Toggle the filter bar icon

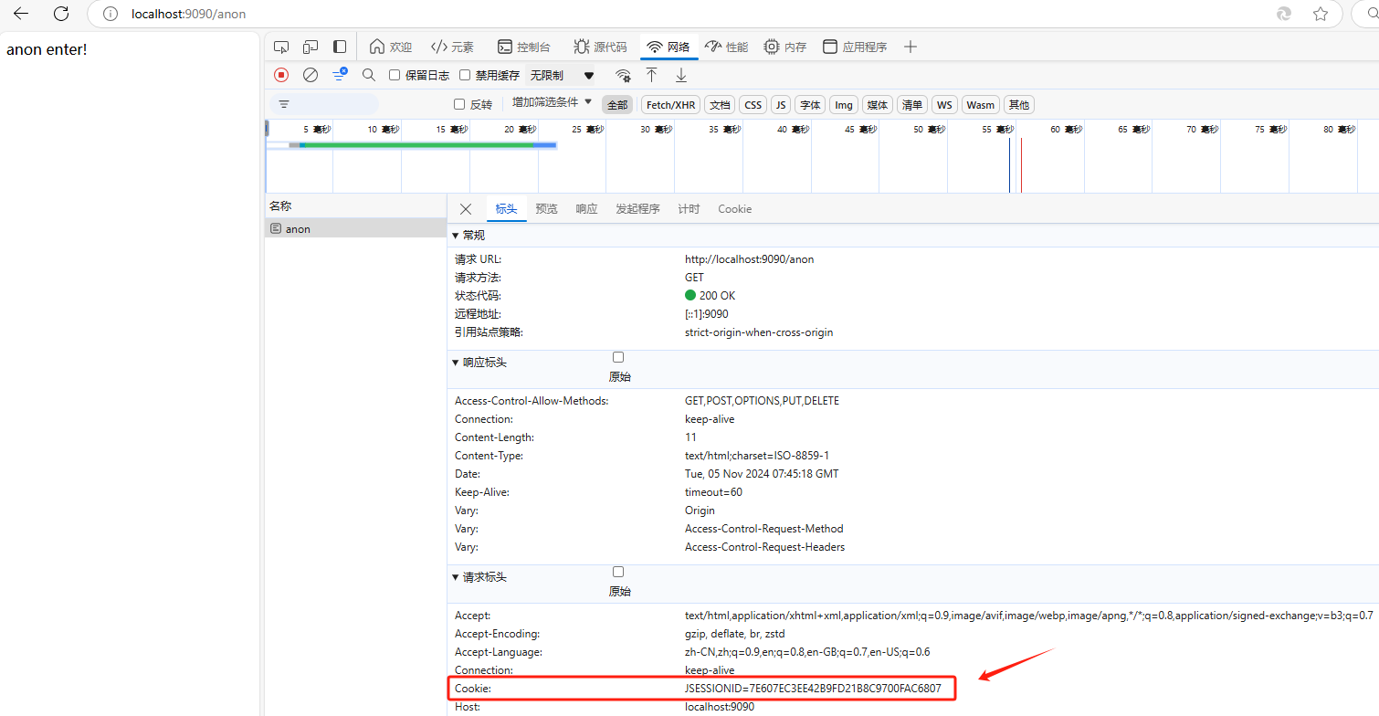coord(340,74)
